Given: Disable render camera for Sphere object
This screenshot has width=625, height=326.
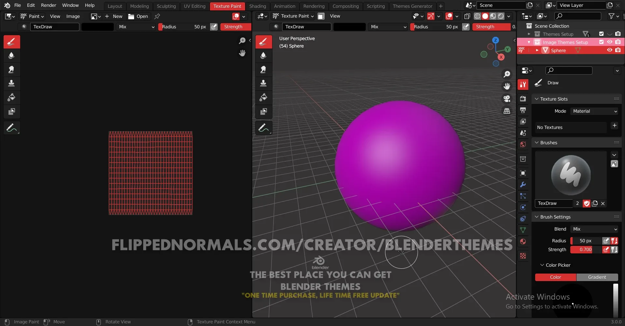Looking at the screenshot, I should (618, 50).
